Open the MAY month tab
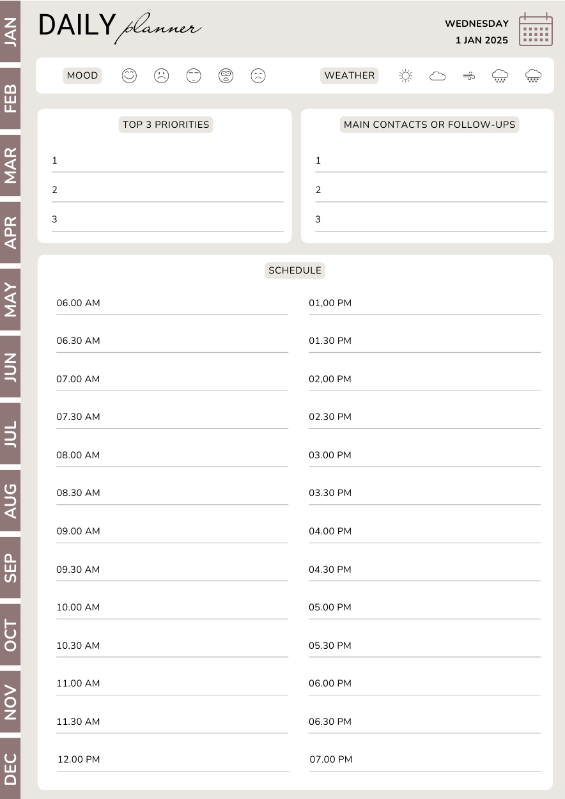565x799 pixels. 10,299
